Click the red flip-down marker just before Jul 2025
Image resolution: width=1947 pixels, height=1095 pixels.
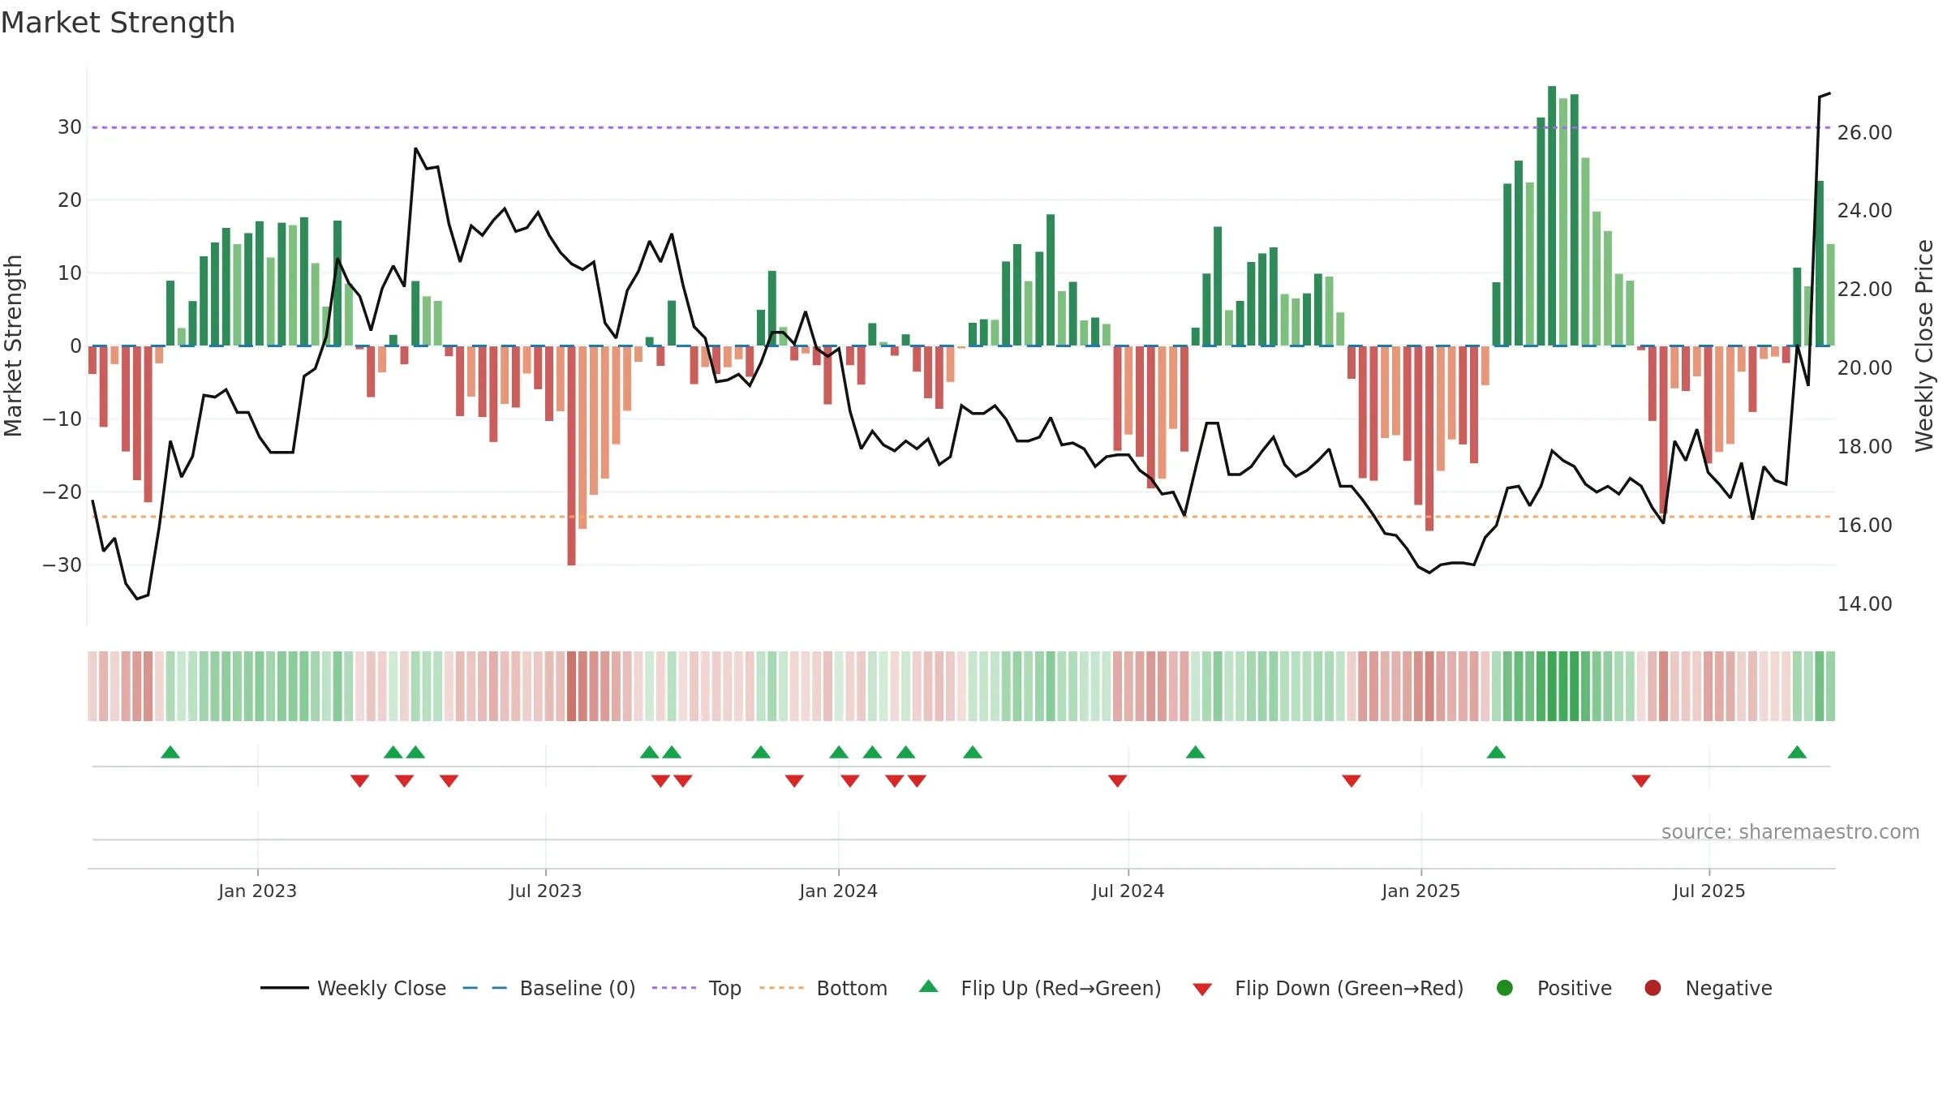point(1641,780)
